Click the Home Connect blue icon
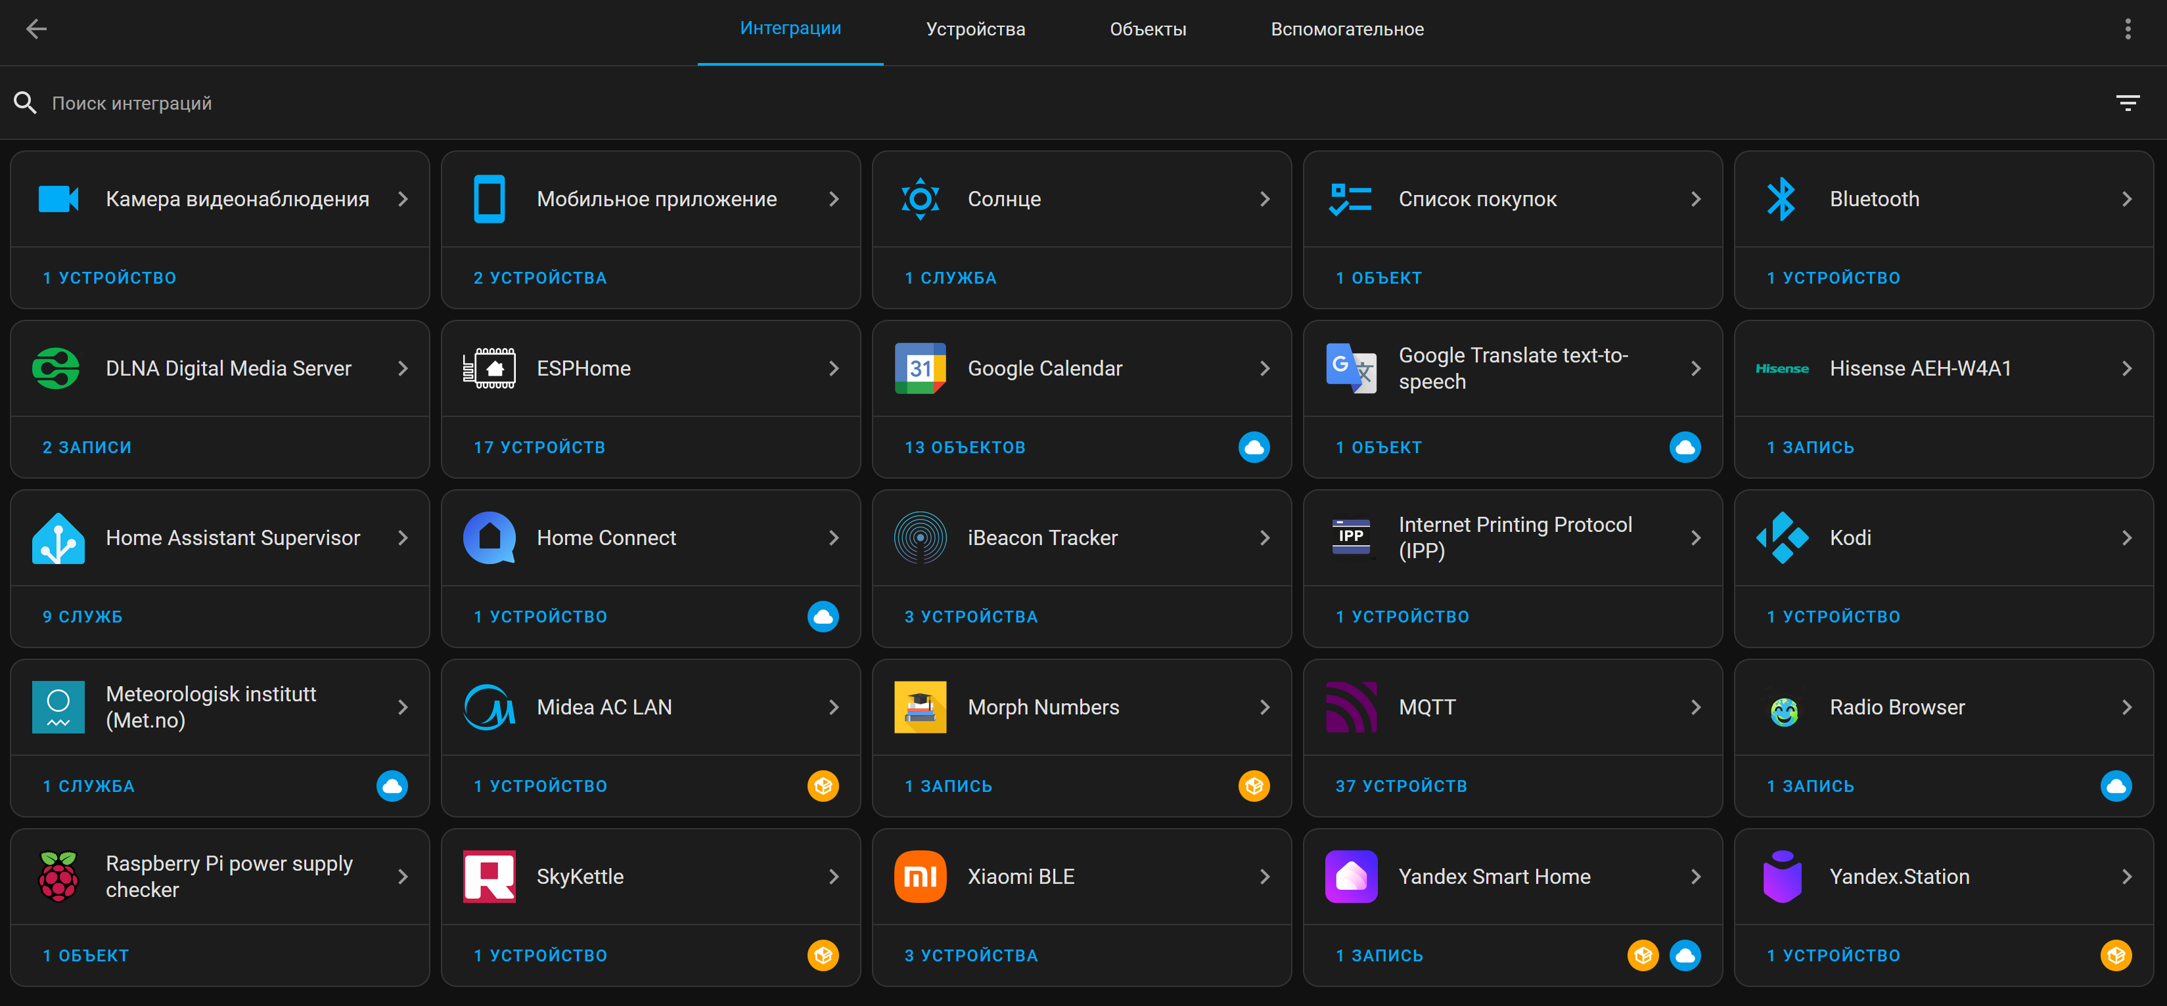Image resolution: width=2167 pixels, height=1006 pixels. click(x=490, y=538)
